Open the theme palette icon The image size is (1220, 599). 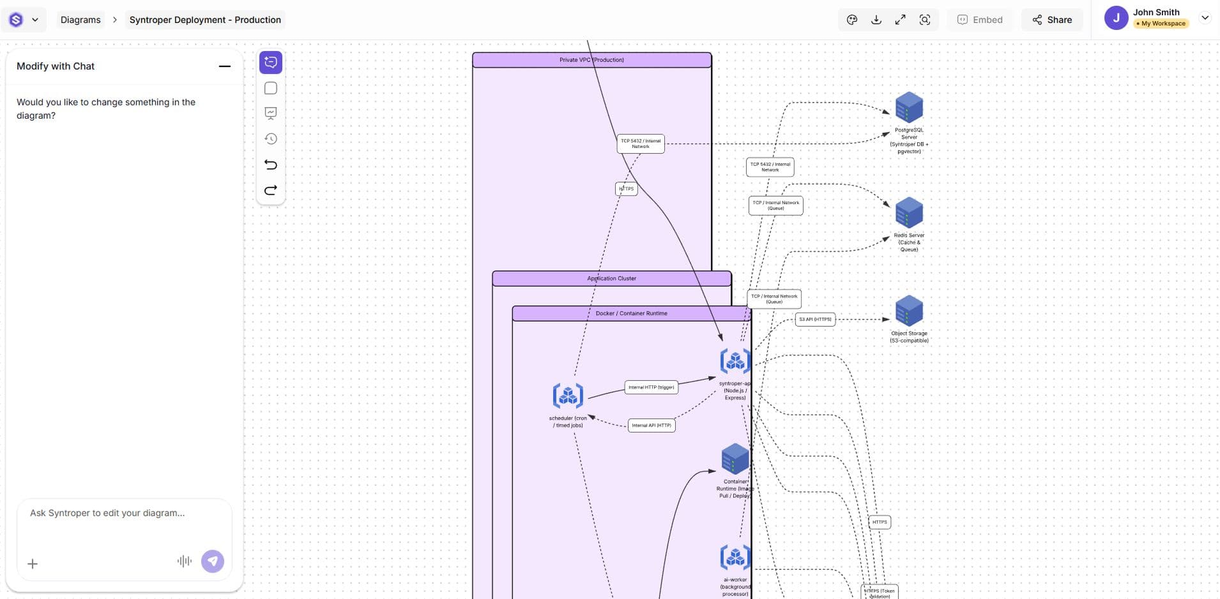pos(851,20)
